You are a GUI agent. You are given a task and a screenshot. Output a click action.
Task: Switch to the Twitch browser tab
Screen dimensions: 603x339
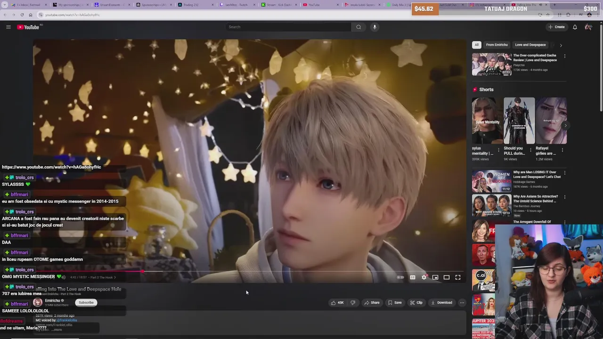(236, 5)
